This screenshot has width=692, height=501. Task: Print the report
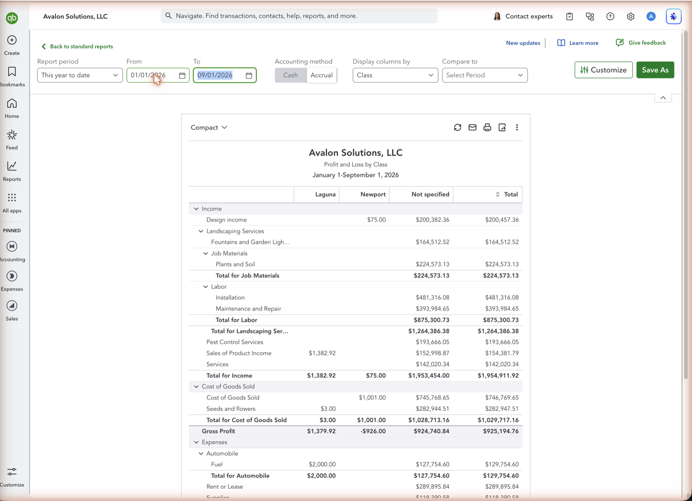pos(487,127)
